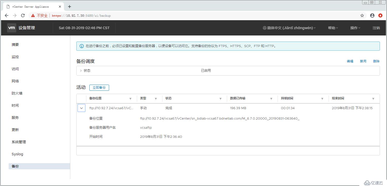
Task: Expand the 状态 row in 备份调度
Action: coord(81,71)
